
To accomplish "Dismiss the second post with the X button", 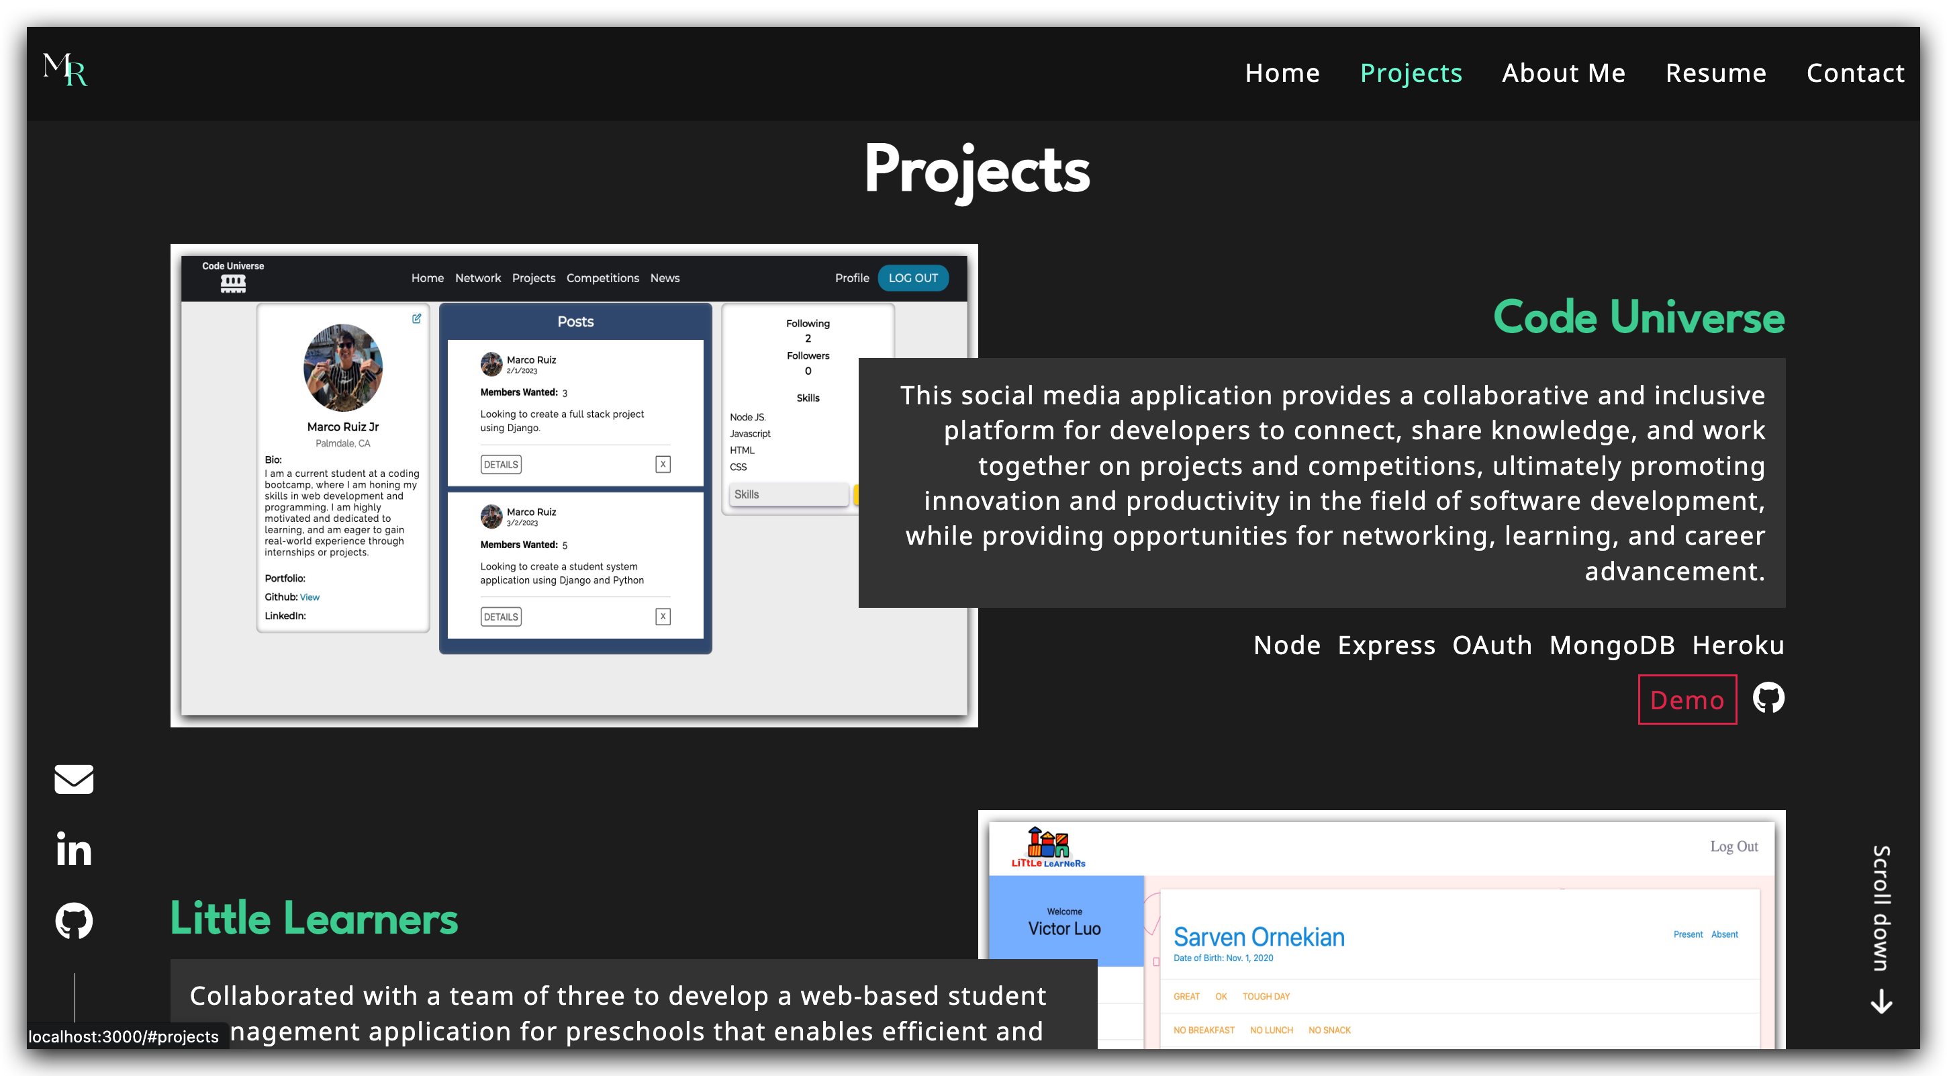I will [663, 617].
